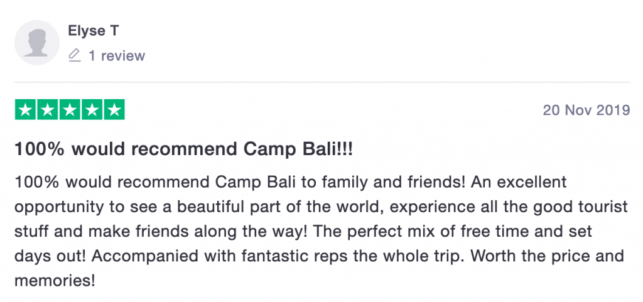The image size is (643, 302).
Task: Open the review title "100% would recommend Camp Bali!!!"
Action: click(x=184, y=149)
